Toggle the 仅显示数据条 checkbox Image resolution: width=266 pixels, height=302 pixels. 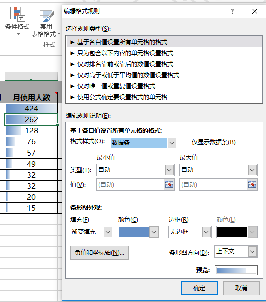point(185,142)
